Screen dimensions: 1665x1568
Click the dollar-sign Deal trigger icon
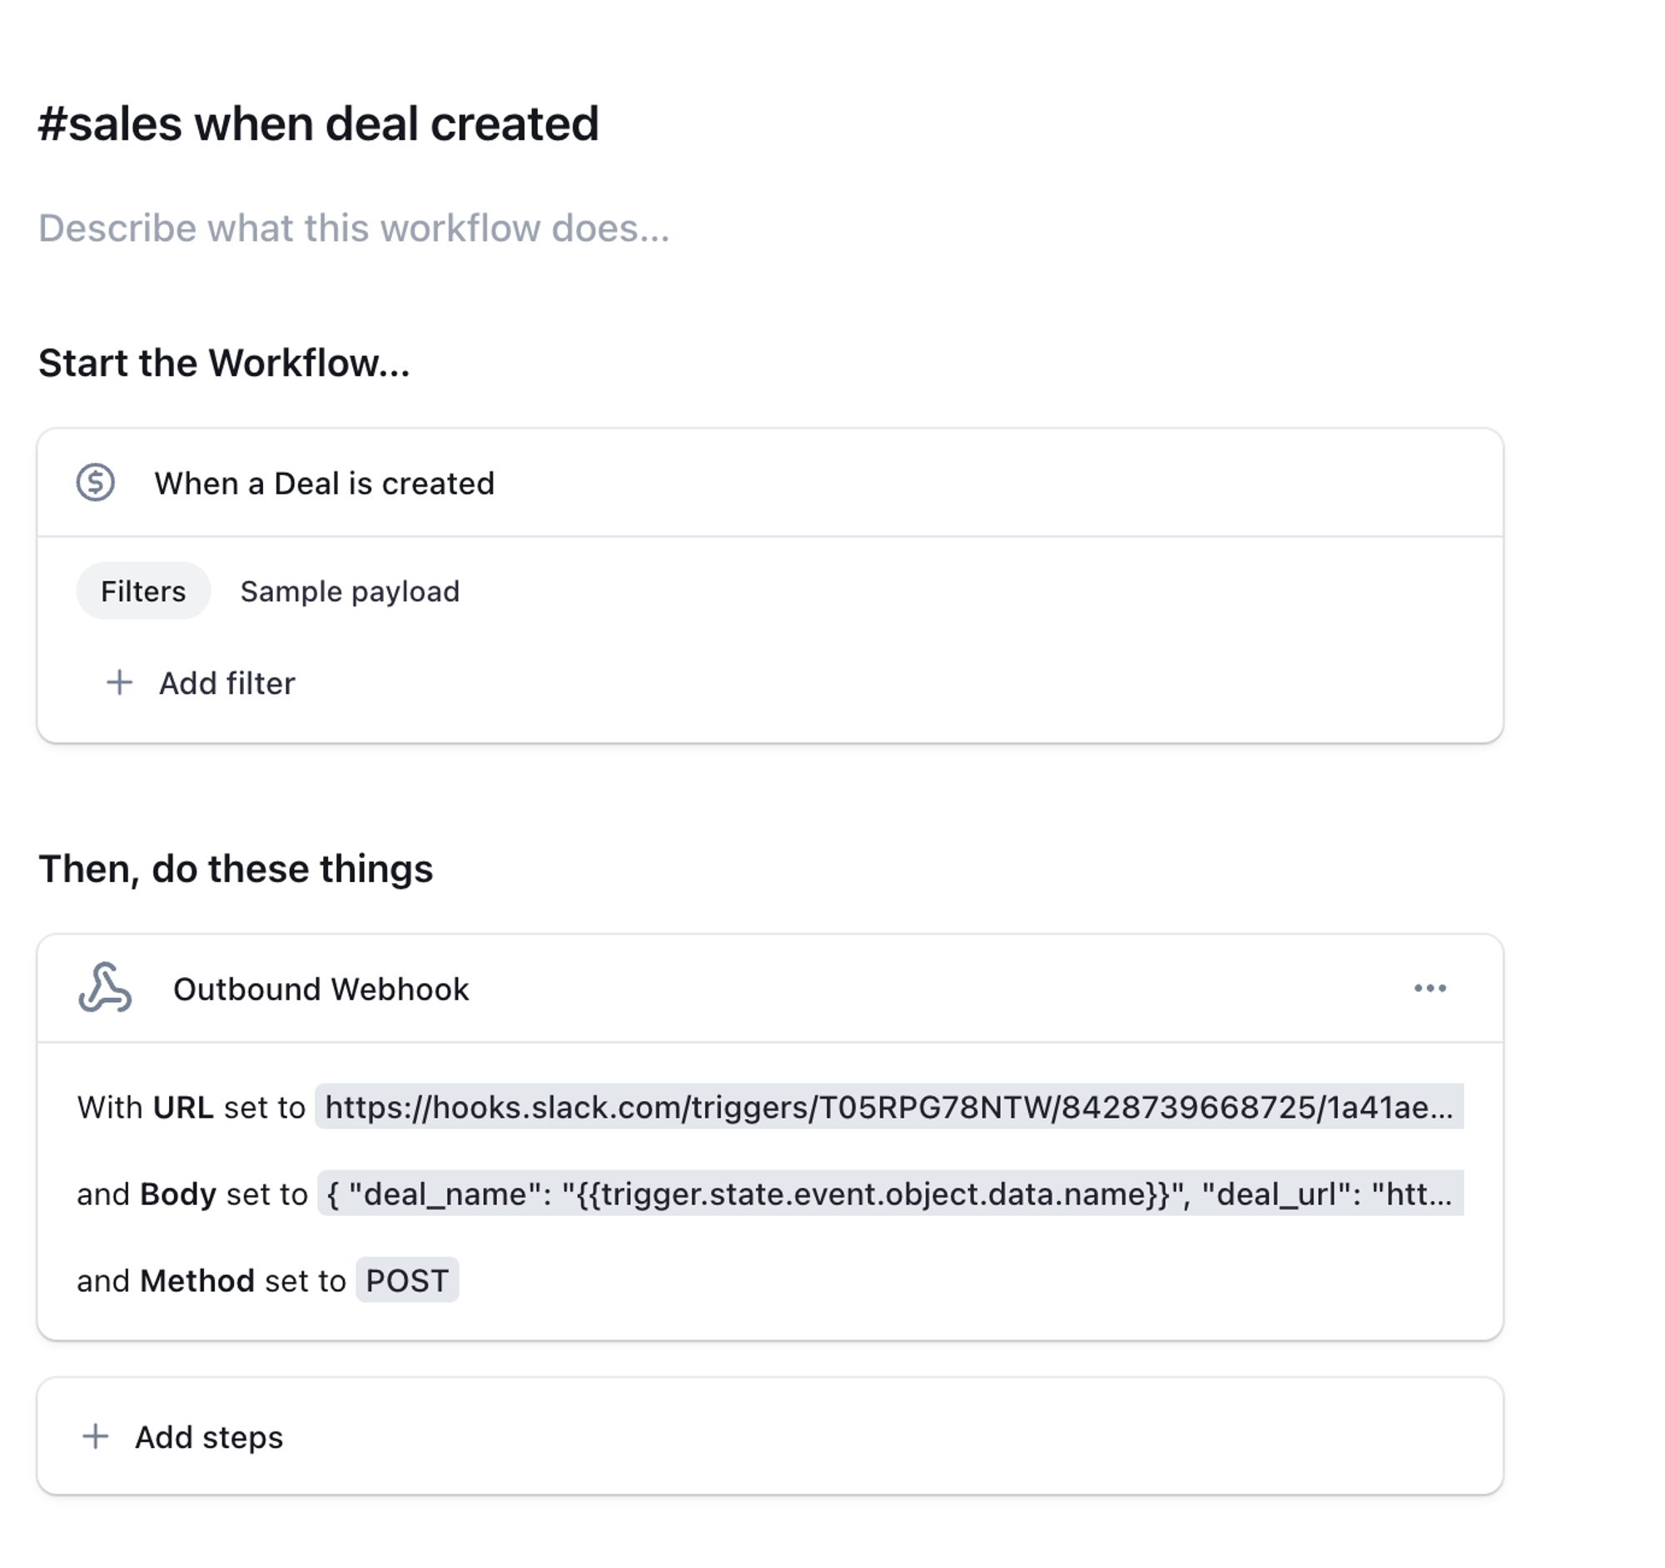coord(96,483)
